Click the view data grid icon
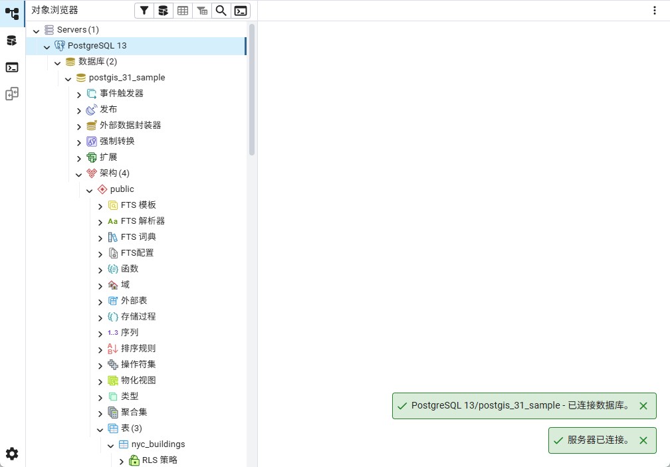 182,11
